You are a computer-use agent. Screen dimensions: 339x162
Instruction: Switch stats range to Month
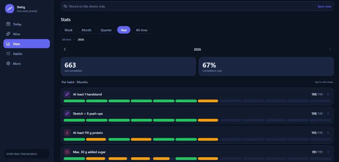86,30
